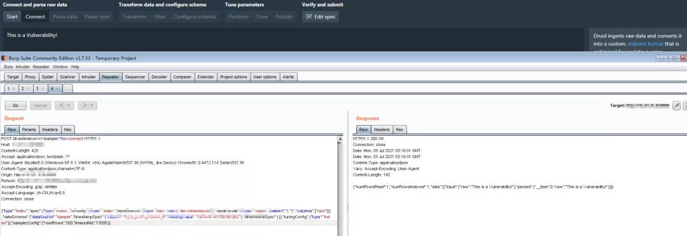This screenshot has height=236, width=687.
Task: Select the Repeater tool tab
Action: tap(110, 77)
